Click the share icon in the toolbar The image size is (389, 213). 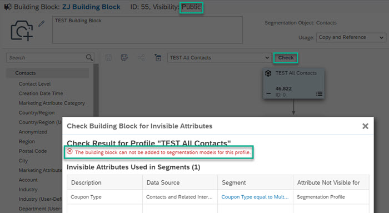click(x=141, y=58)
